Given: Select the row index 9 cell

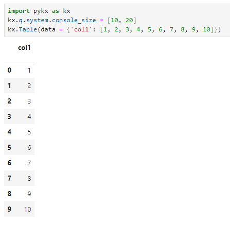Looking at the screenshot, I should (9, 209).
